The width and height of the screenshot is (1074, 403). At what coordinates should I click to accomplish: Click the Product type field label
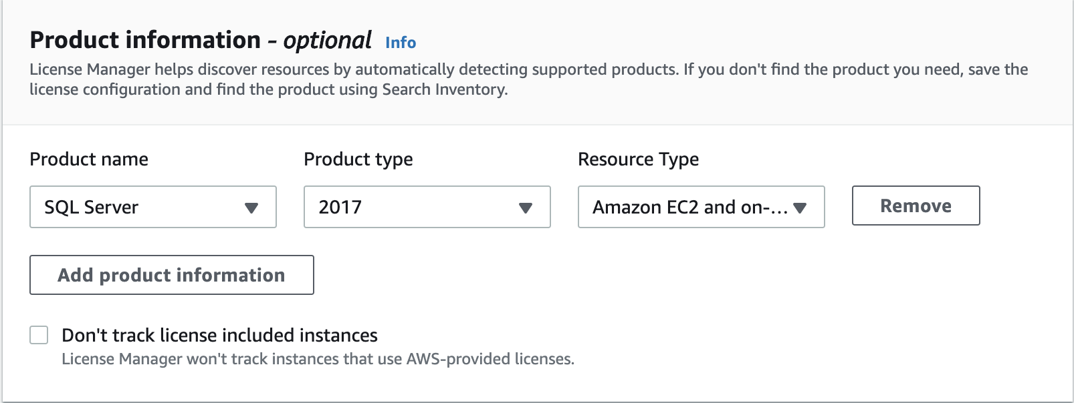click(x=358, y=159)
